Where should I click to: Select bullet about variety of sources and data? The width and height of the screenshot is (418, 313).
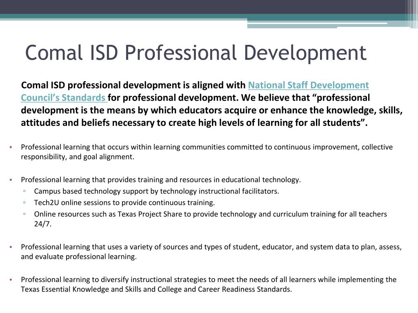pyautogui.click(x=211, y=251)
